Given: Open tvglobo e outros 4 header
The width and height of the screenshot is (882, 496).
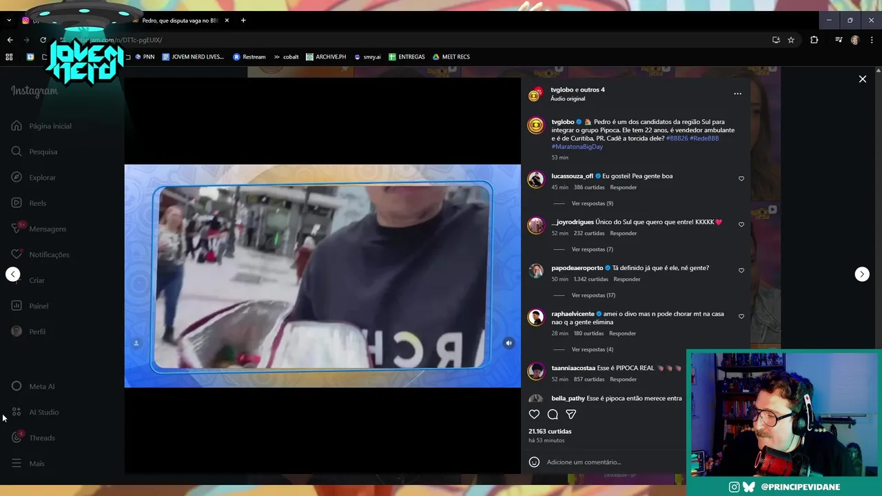Looking at the screenshot, I should point(577,90).
